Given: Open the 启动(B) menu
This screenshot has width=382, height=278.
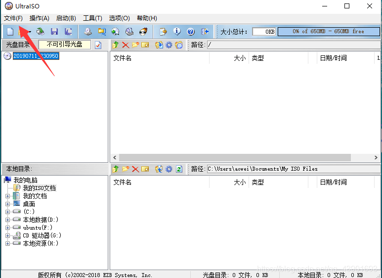Looking at the screenshot, I should [x=66, y=18].
